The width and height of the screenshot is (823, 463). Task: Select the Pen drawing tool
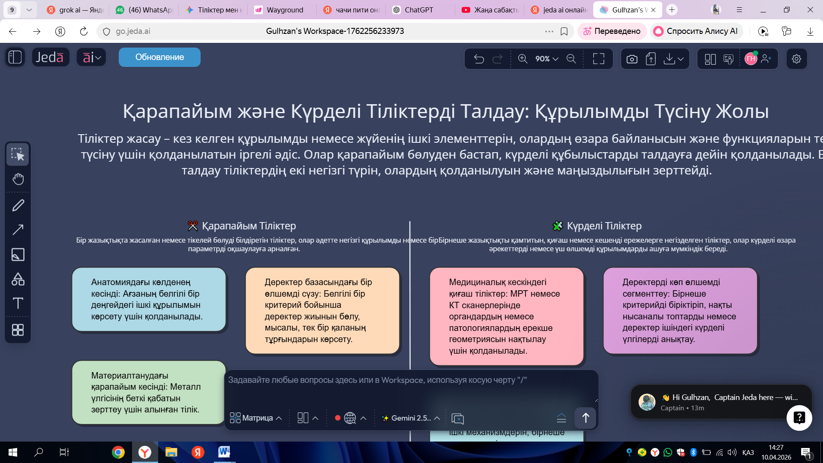18,205
